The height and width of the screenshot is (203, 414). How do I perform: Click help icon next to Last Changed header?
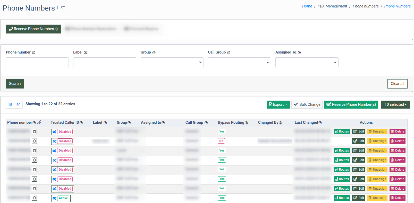point(320,123)
